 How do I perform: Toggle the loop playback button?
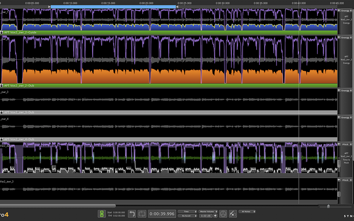(142, 213)
